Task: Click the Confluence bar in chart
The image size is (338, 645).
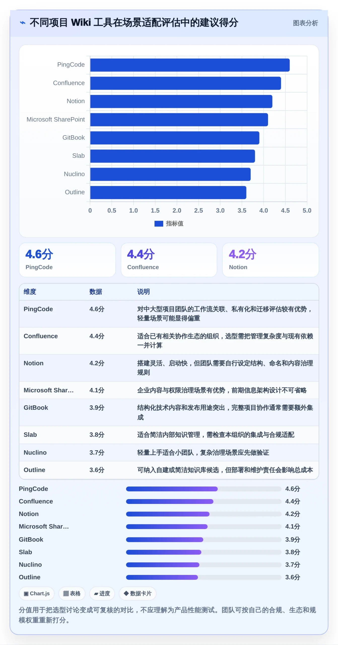Action: pos(186,83)
